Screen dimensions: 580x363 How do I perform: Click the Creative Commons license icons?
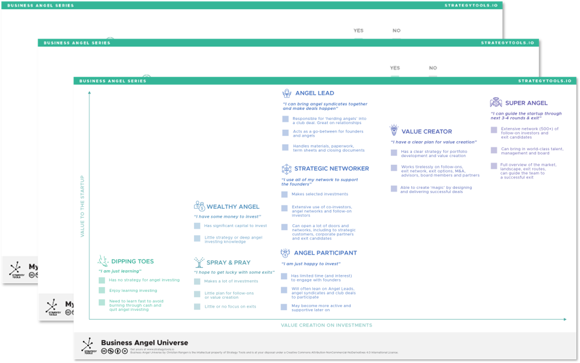pos(114,351)
